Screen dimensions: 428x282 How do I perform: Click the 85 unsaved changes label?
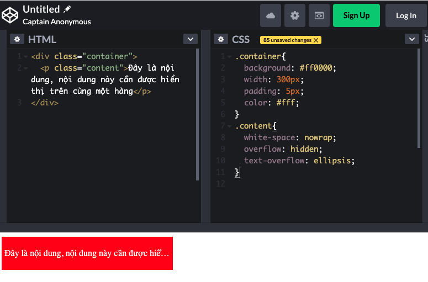(287, 40)
